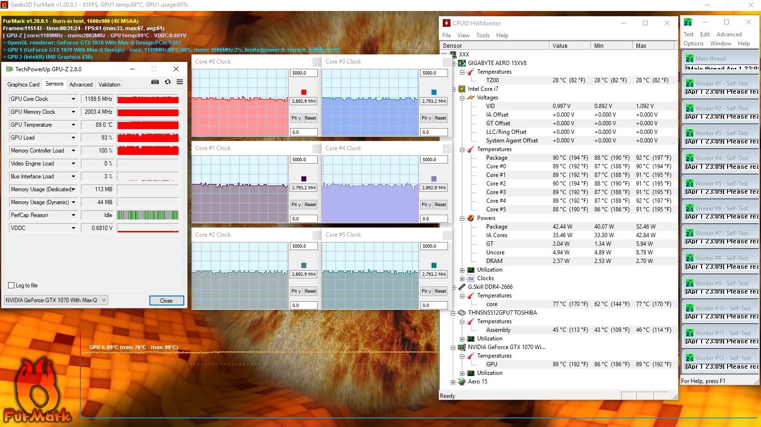
Task: Click the blue color swatch for Core #3 Clock
Action: point(434,92)
